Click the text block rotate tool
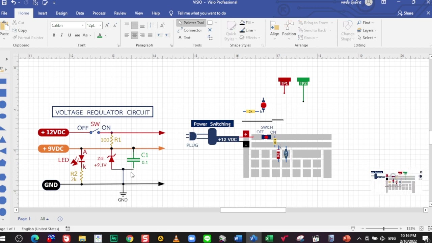432x243 pixels. [x=210, y=37]
